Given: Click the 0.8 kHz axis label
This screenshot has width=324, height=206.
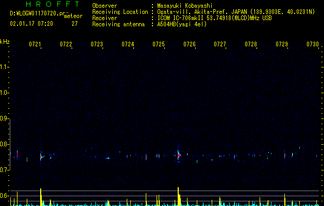Looking at the screenshot, I should tap(5, 144).
